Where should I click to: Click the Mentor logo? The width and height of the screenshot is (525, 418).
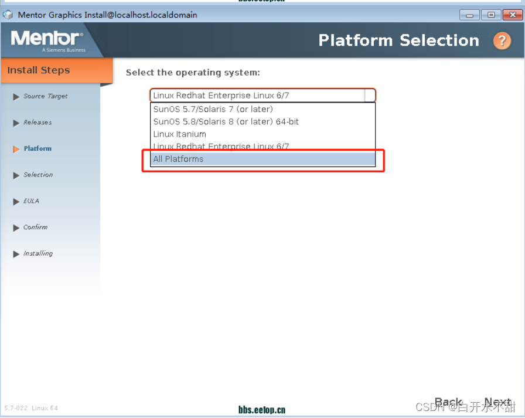47,41
